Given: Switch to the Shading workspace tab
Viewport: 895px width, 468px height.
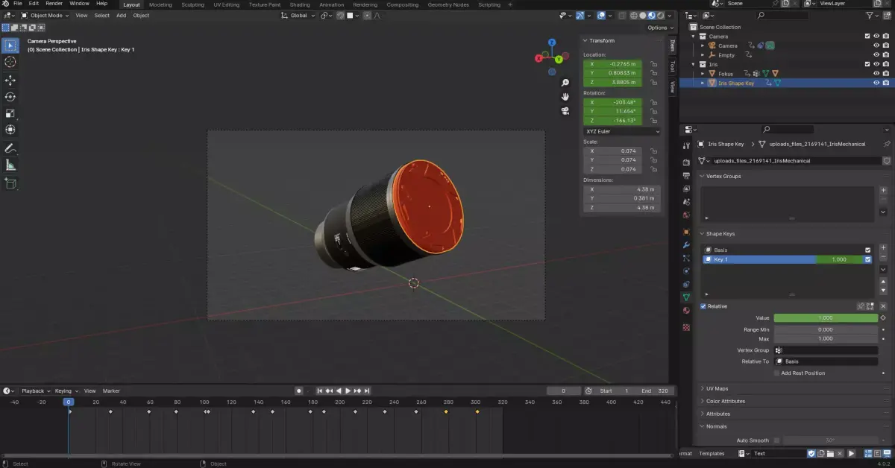Looking at the screenshot, I should point(300,4).
